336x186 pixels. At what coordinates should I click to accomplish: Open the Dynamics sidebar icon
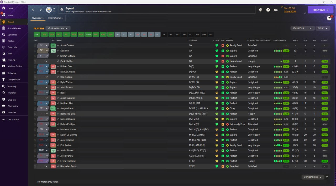tap(4, 35)
